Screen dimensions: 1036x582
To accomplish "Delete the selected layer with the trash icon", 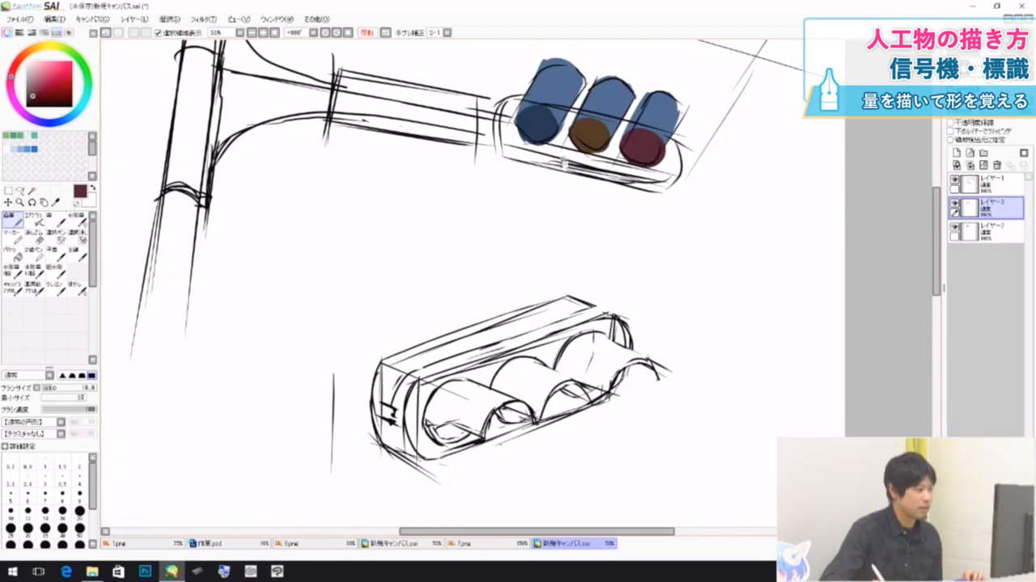I will [x=997, y=165].
